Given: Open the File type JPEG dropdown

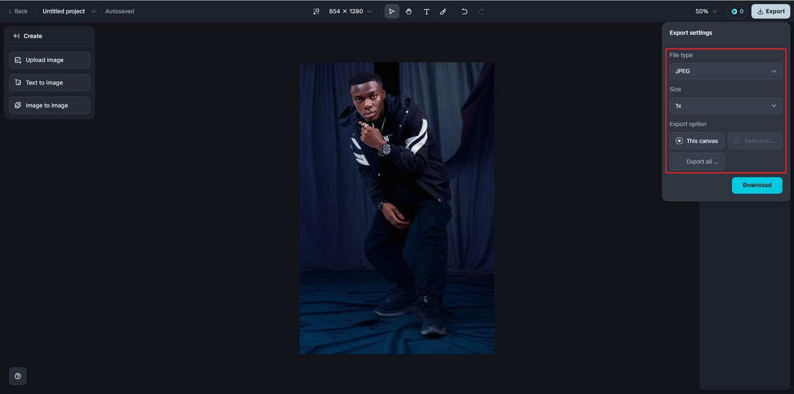Looking at the screenshot, I should (x=726, y=71).
